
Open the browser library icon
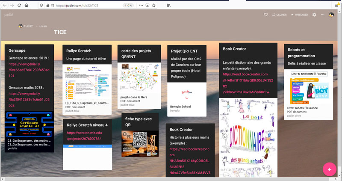tap(168, 5)
